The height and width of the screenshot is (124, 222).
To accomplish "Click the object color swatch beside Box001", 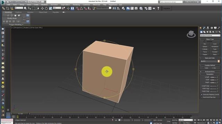I will (219, 61).
